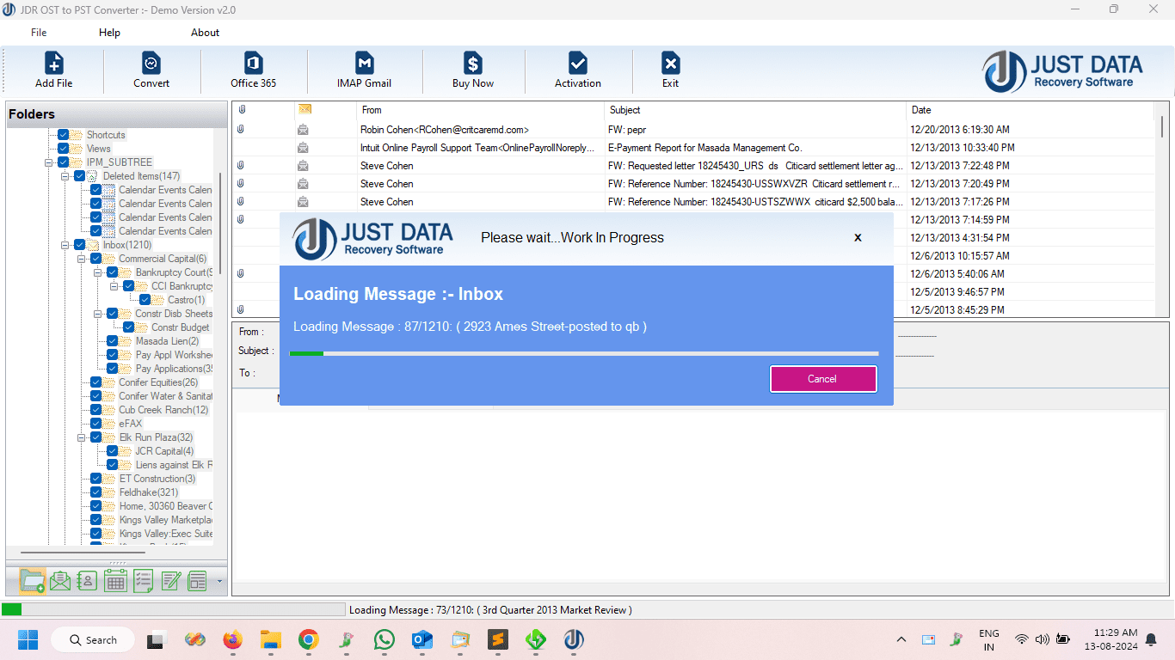
Task: Collapse the Elk Run Plaza(32) node
Action: click(82, 437)
